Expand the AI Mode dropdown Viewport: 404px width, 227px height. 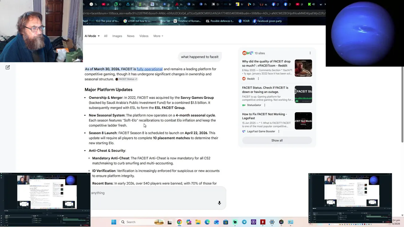[92, 36]
